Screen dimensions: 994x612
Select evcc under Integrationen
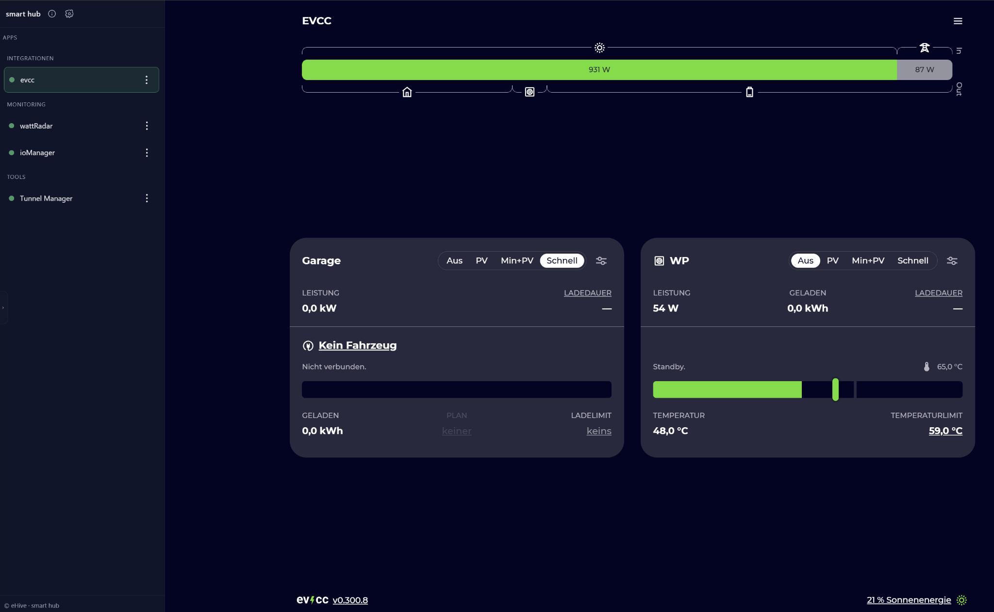(27, 80)
